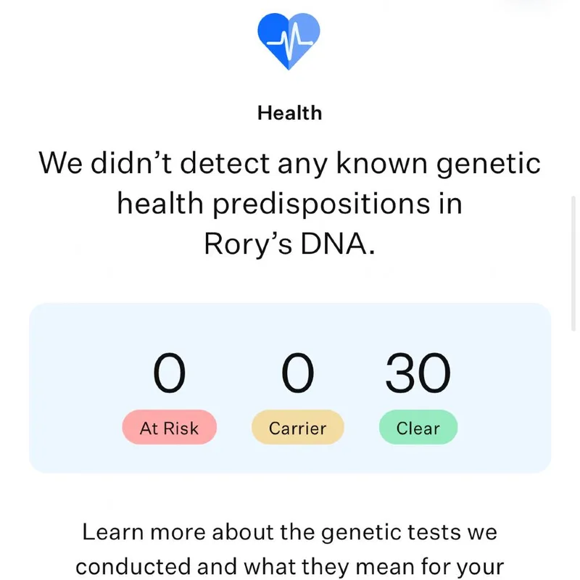
Task: Select the Health section heading
Action: point(289,113)
